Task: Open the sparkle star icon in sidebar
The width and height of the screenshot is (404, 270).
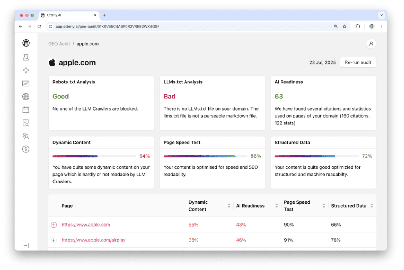Action: 26,70
